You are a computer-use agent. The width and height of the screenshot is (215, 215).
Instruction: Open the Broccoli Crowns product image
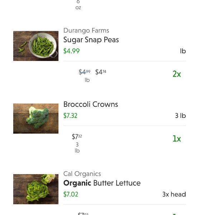coord(36,119)
